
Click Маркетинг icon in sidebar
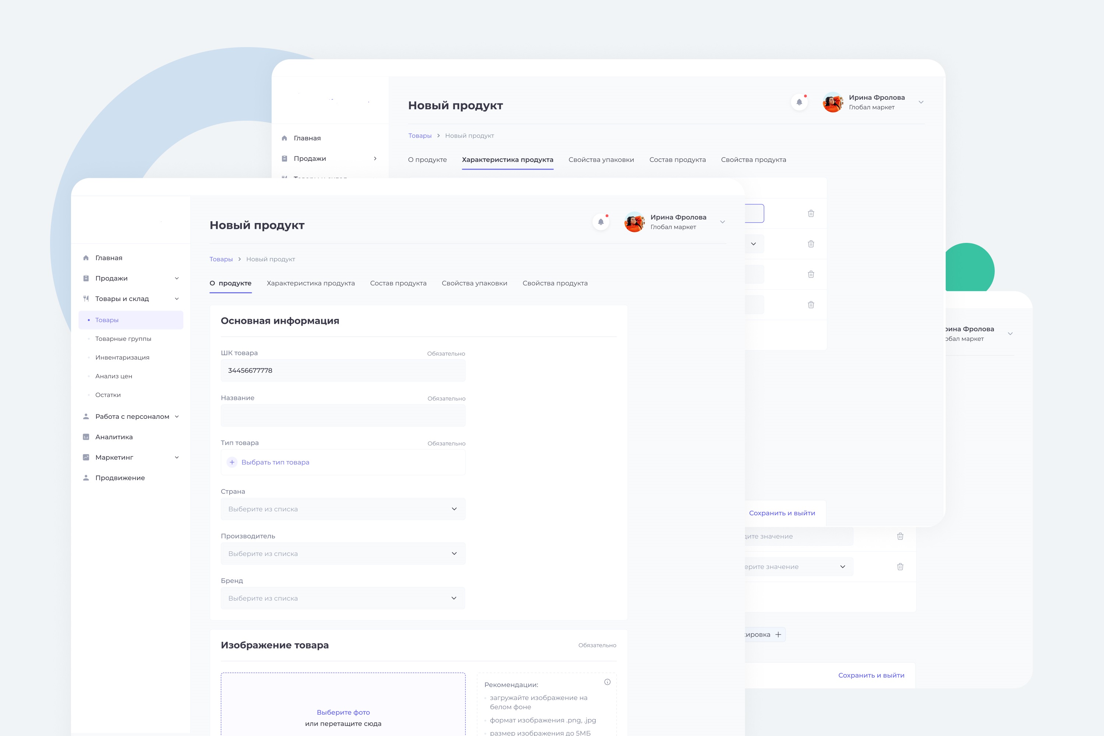tap(86, 457)
